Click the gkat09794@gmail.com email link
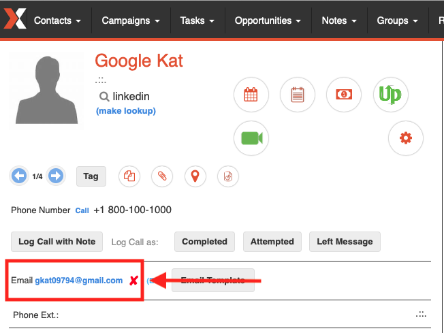This screenshot has height=333, width=444. pyautogui.click(x=79, y=281)
